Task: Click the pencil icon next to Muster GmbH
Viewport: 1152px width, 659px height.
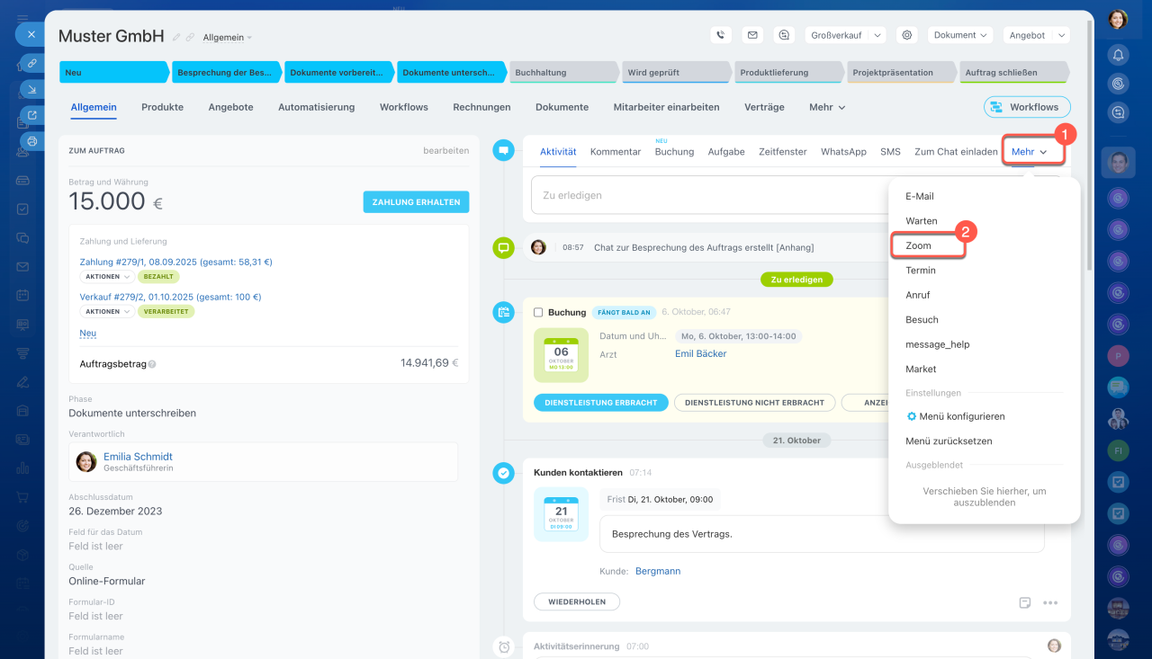Action: click(176, 38)
